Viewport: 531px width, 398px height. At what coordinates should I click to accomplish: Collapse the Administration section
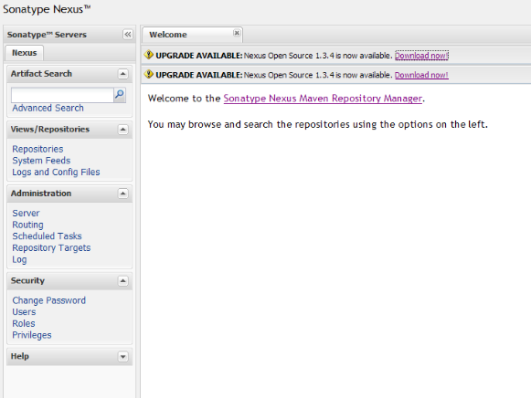[123, 194]
